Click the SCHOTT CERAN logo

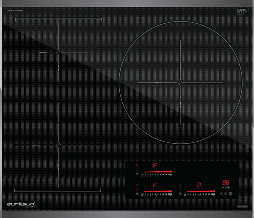[242, 11]
